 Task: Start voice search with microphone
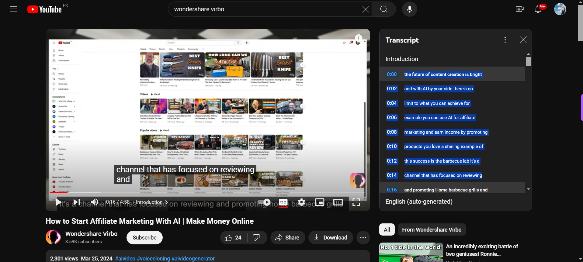click(x=410, y=9)
